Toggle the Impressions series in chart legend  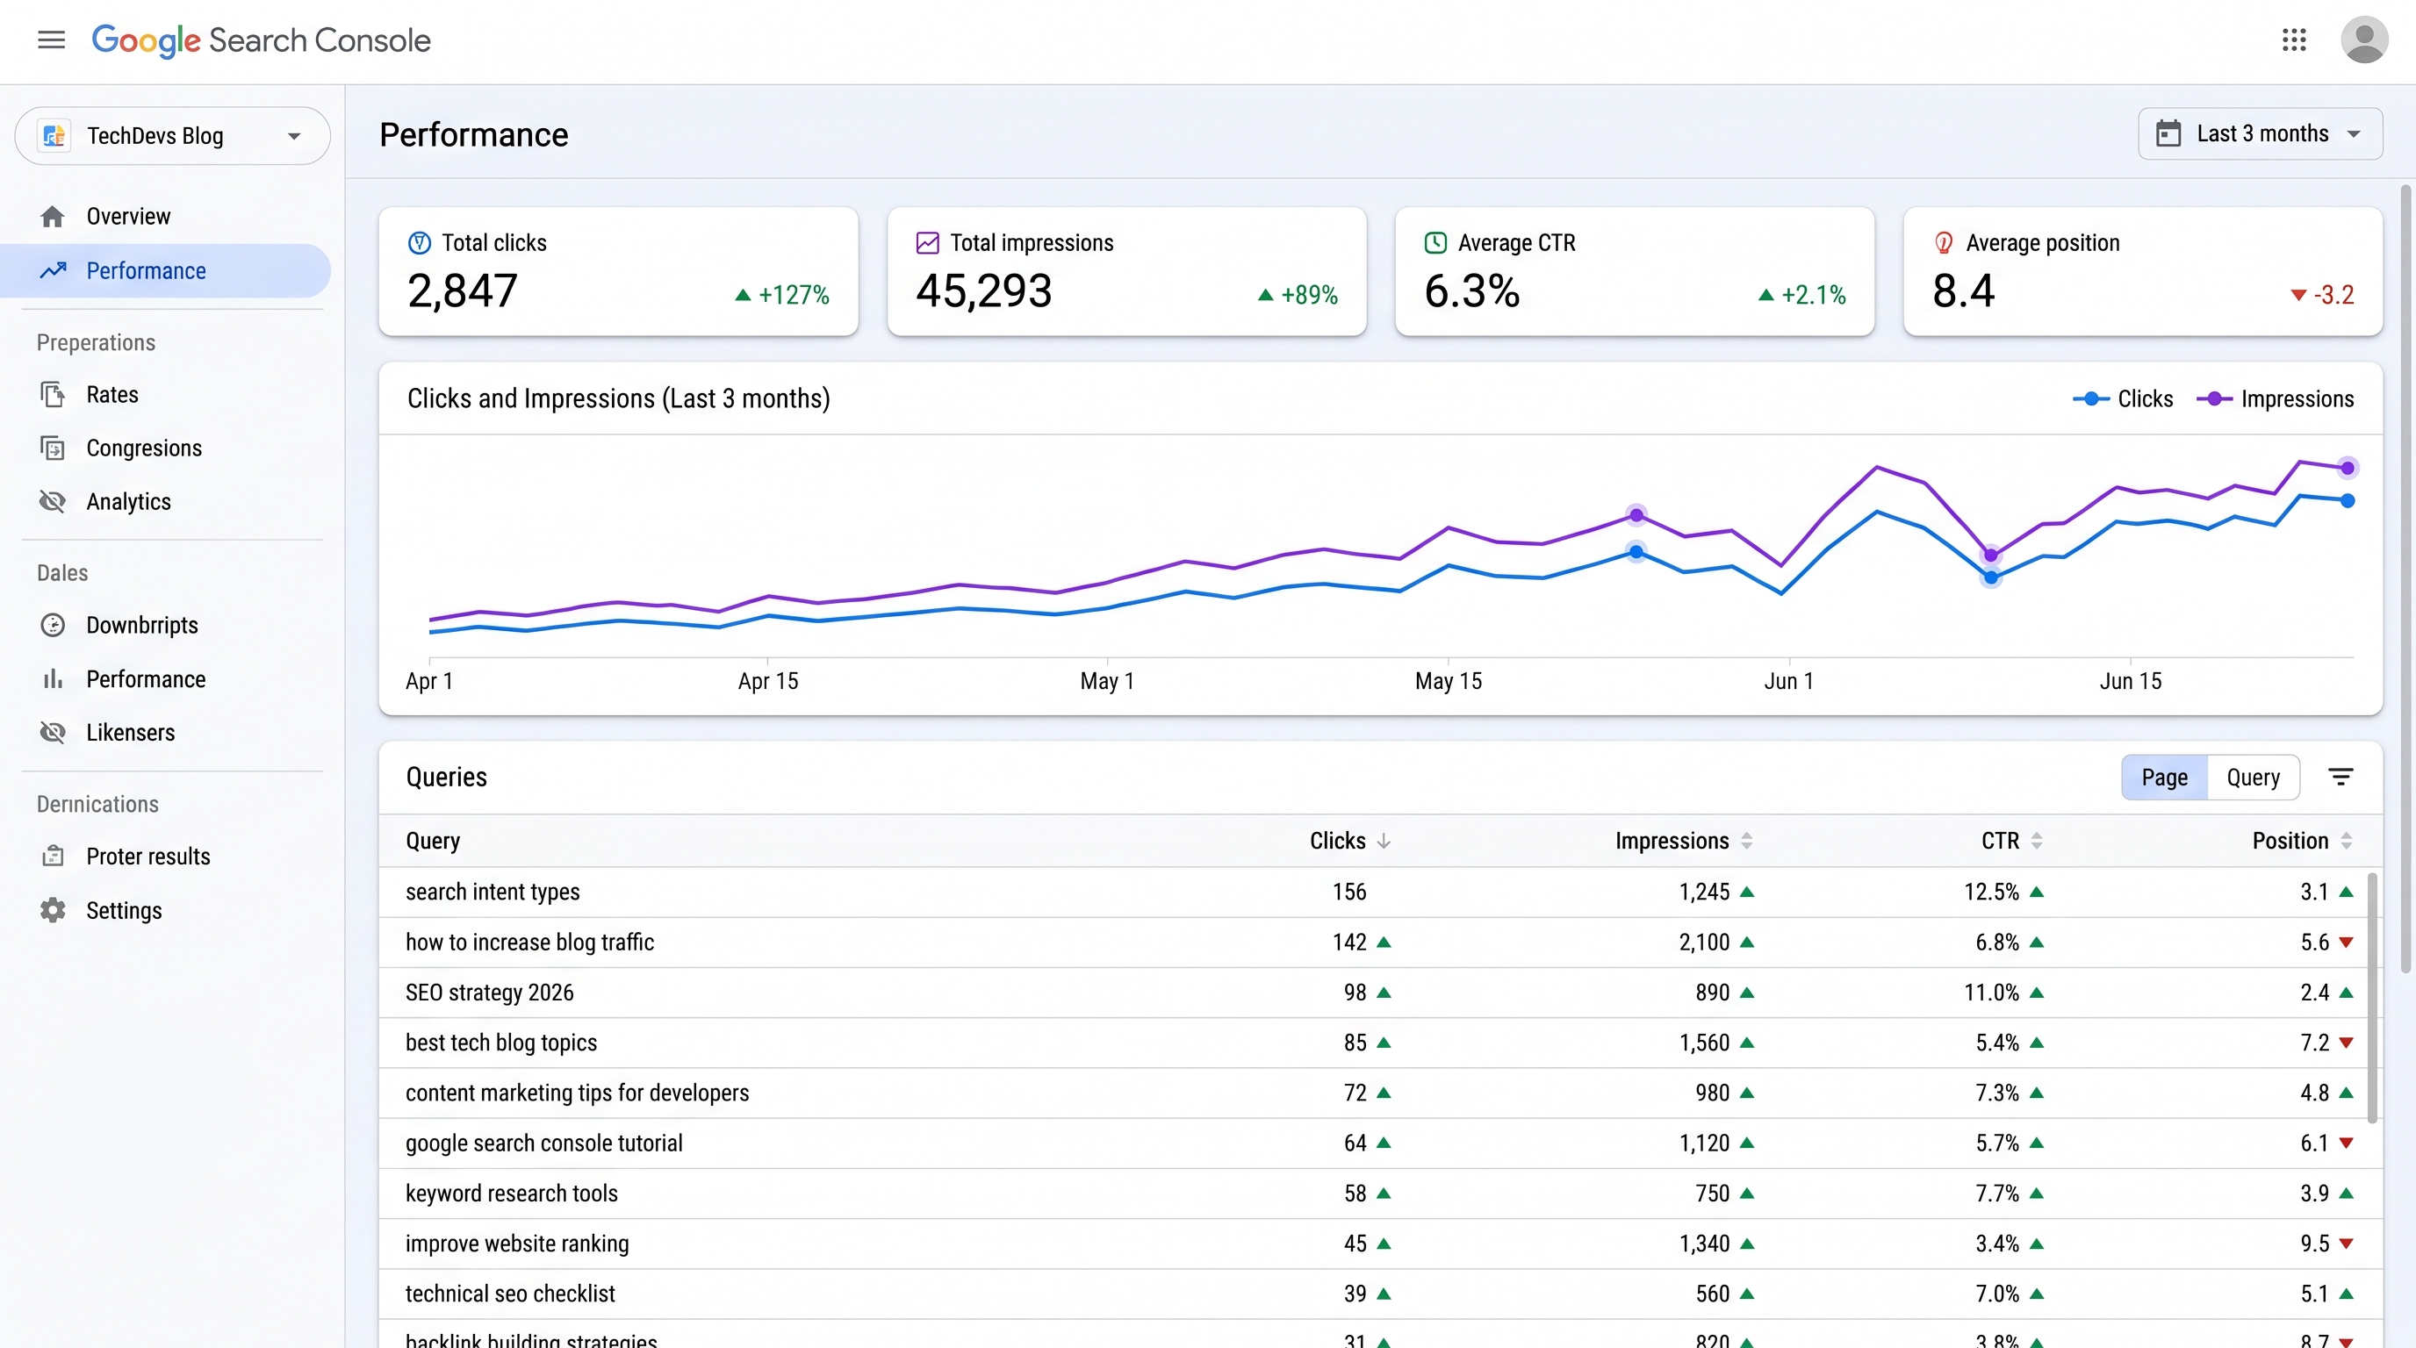pyautogui.click(x=2276, y=399)
